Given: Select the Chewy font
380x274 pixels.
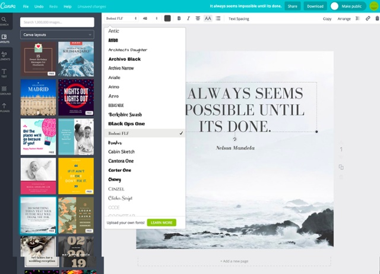Looking at the screenshot, I should tap(145, 179).
